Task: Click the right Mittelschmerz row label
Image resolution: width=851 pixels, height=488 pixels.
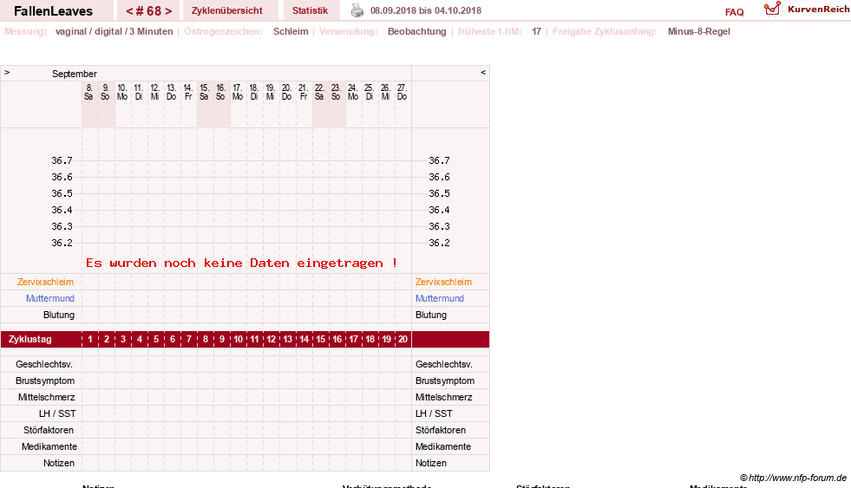Action: point(444,397)
